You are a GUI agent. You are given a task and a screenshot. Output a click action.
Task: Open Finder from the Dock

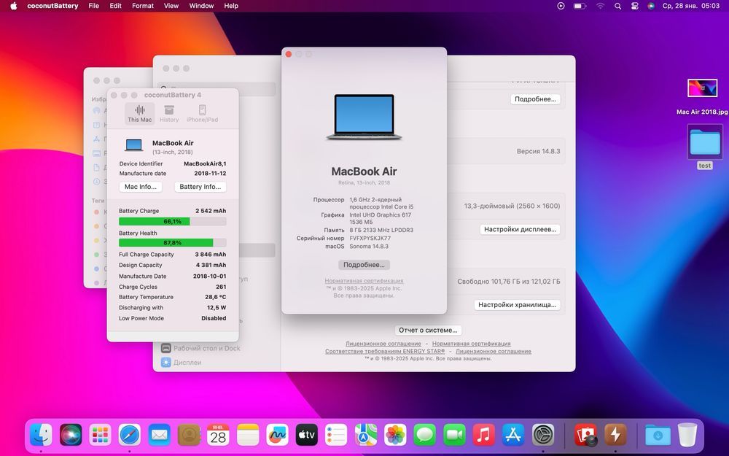[x=41, y=435]
